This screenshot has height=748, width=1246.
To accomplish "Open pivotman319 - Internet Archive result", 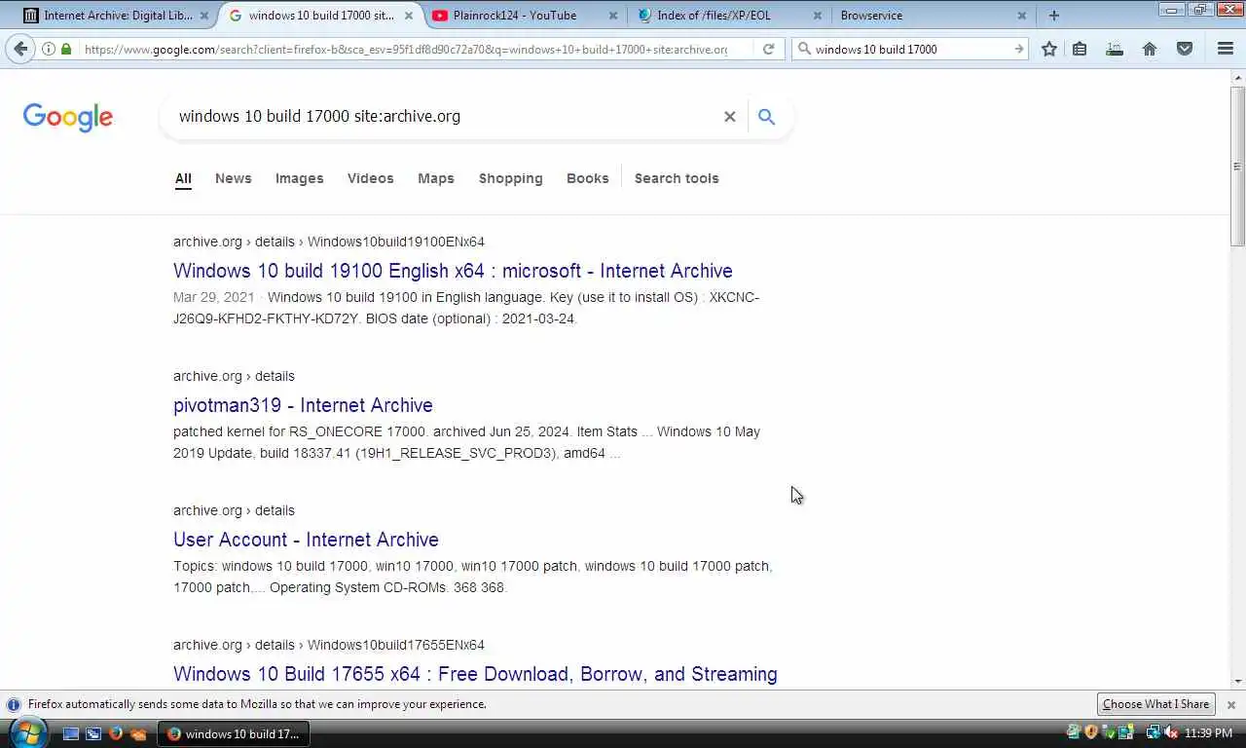I will [303, 405].
